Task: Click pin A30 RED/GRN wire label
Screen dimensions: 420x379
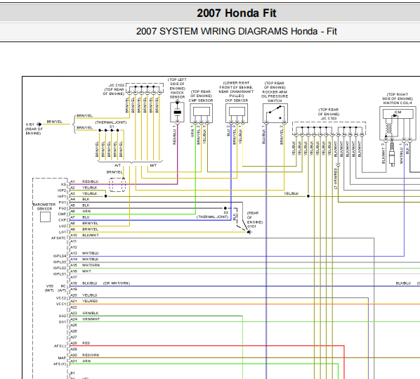Action: (x=91, y=355)
